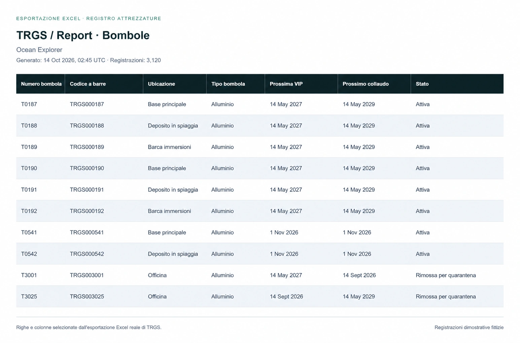
Task: Click Base principale in row T0541
Action: 167,232
